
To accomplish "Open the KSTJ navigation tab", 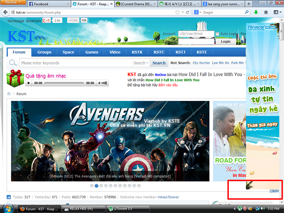I will (x=180, y=52).
